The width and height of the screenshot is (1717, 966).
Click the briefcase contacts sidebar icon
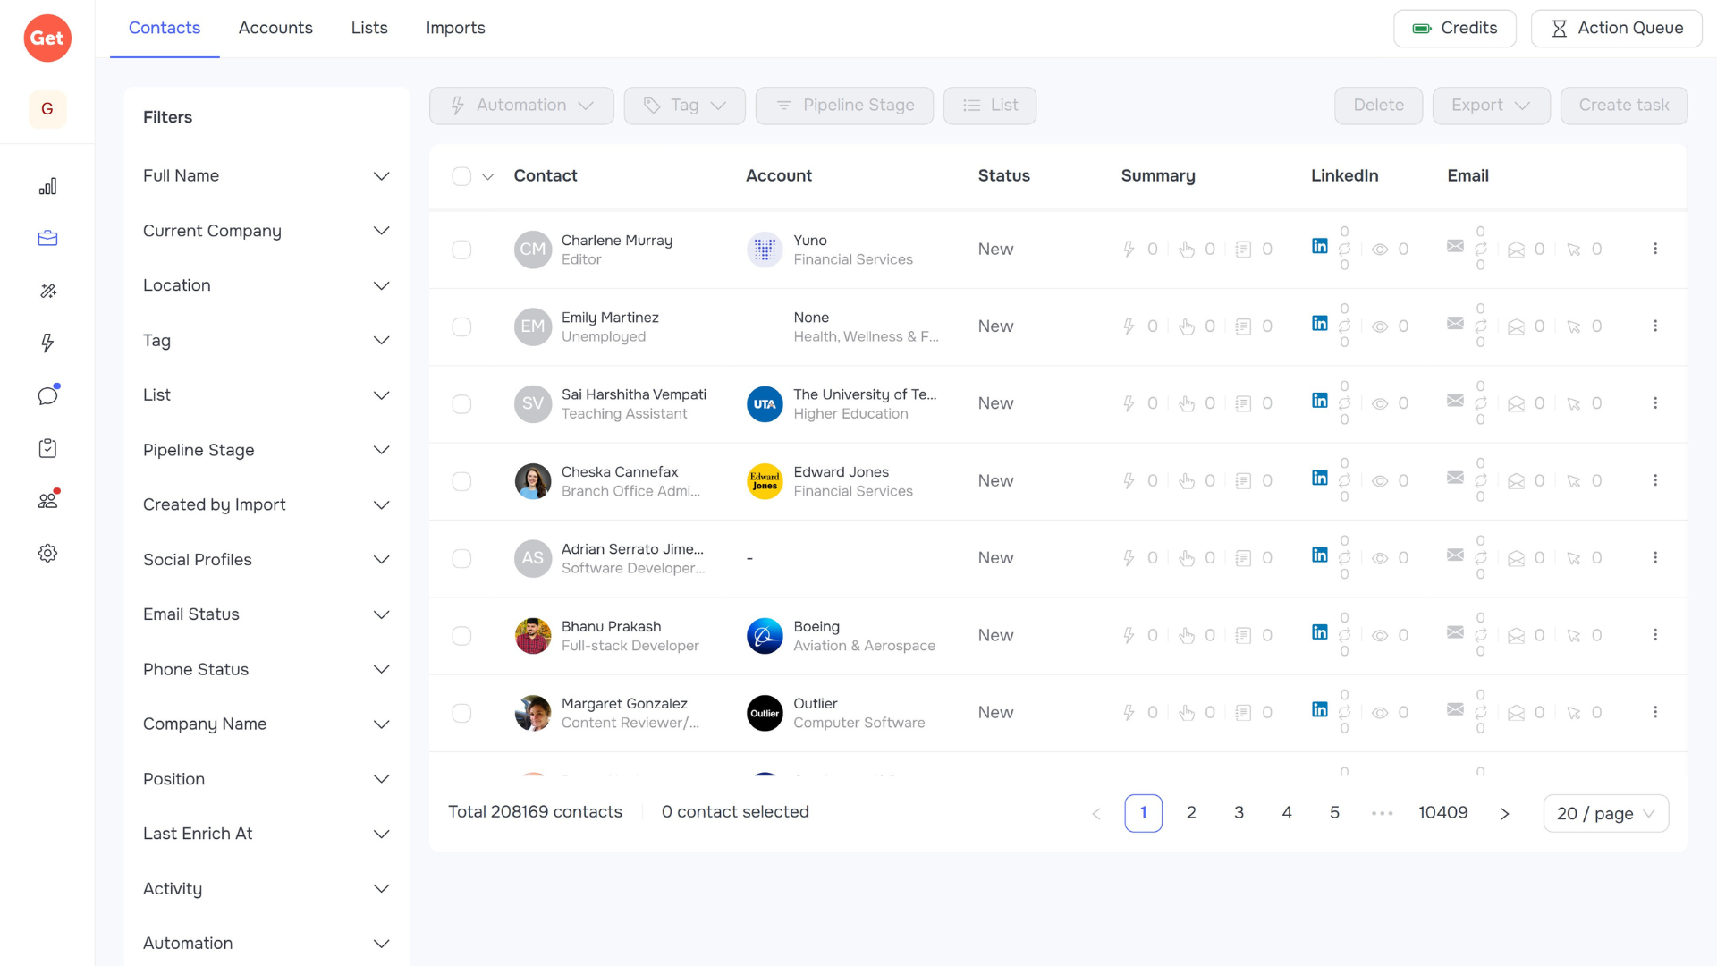tap(47, 238)
